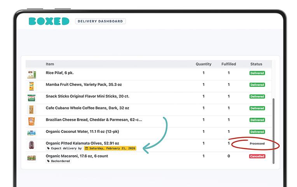Click 'Cafe Cubano Whole Coffee Beans, Dark, 32 oz'
The height and width of the screenshot is (187, 297).
(x=87, y=108)
